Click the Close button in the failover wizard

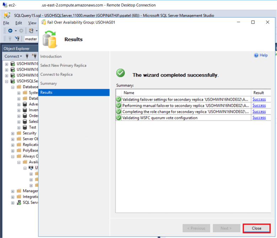tap(256, 228)
